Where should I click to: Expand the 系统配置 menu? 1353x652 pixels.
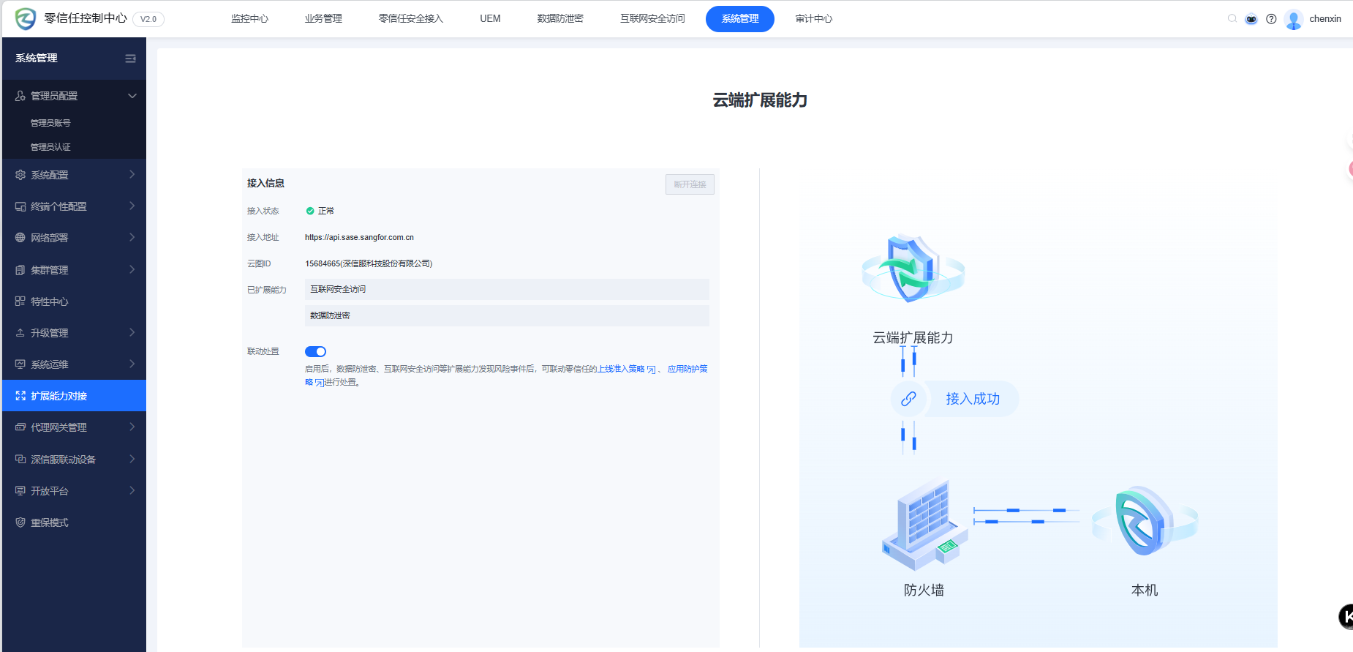pos(73,175)
